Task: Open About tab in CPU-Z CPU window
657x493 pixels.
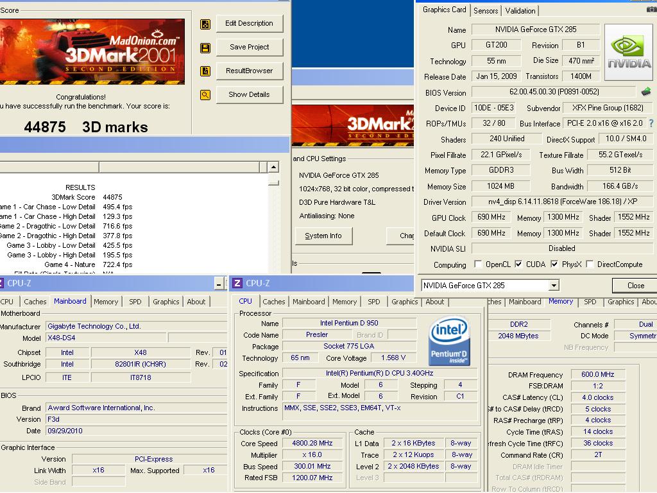Action: (x=435, y=302)
